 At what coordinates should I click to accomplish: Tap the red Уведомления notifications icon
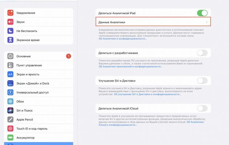(x=10, y=13)
